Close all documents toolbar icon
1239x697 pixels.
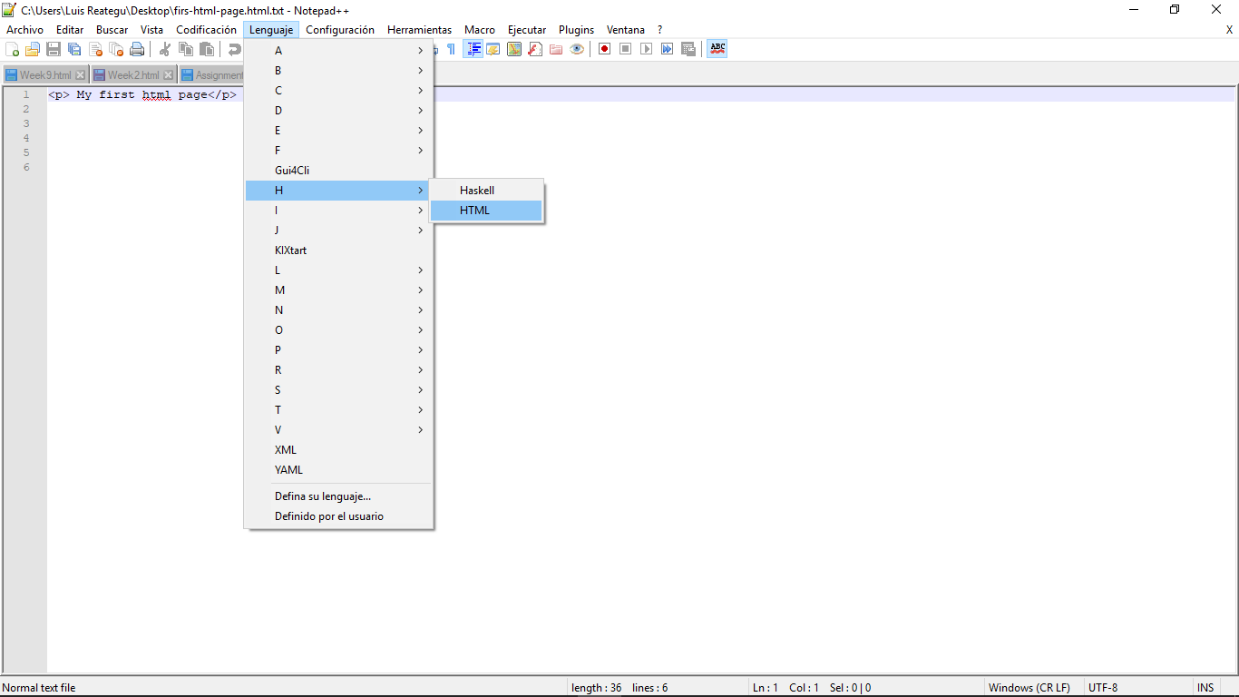click(x=116, y=49)
